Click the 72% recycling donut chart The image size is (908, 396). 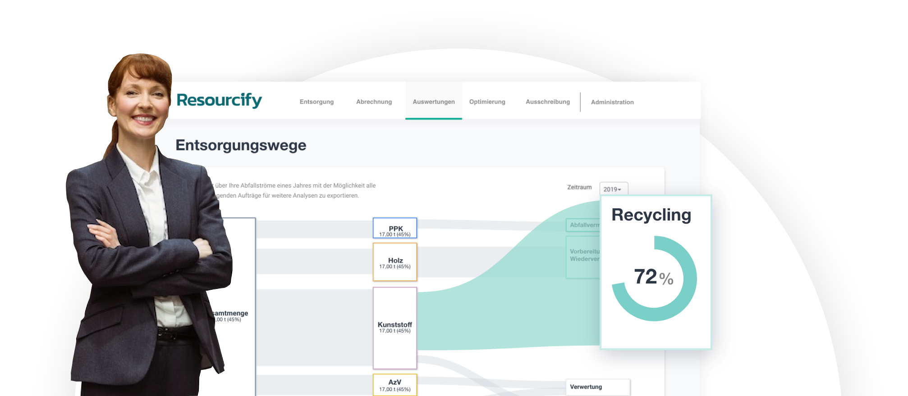pyautogui.click(x=654, y=278)
